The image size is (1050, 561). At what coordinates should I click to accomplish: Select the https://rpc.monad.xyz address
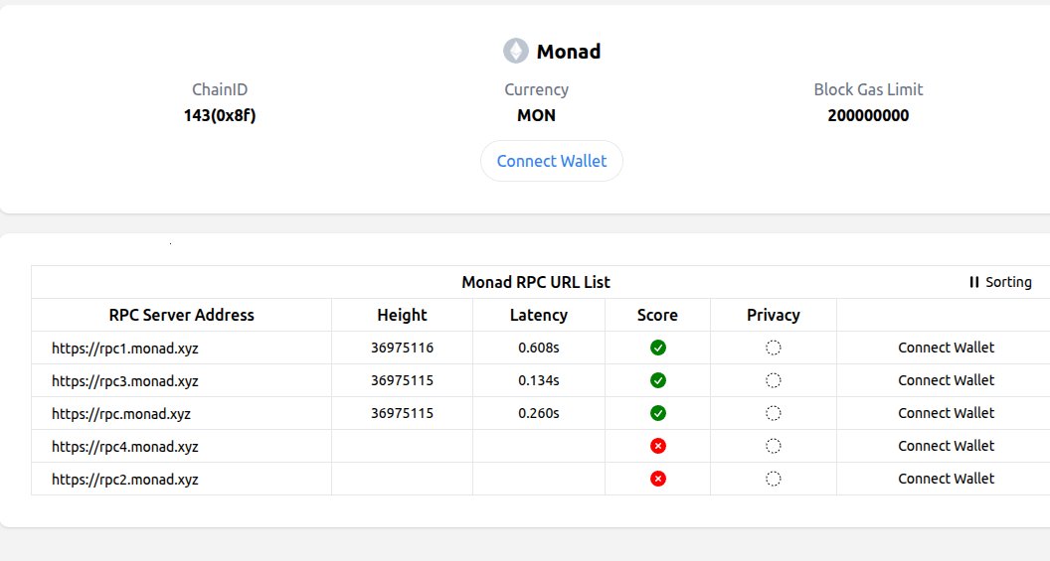(121, 414)
